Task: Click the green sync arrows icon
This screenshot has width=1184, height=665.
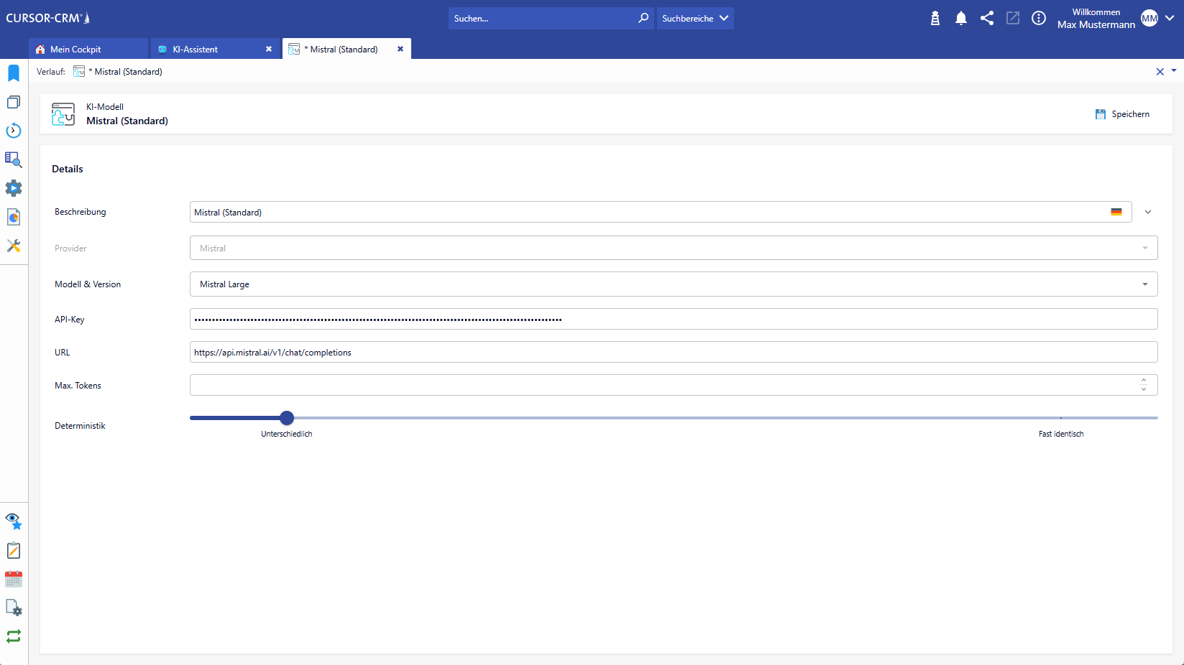Action: [14, 636]
